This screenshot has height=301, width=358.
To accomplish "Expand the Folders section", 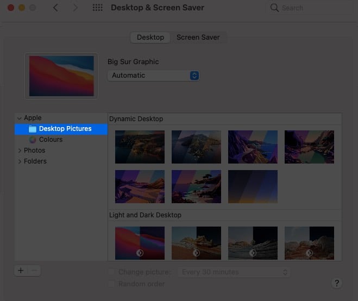I will 20,161.
